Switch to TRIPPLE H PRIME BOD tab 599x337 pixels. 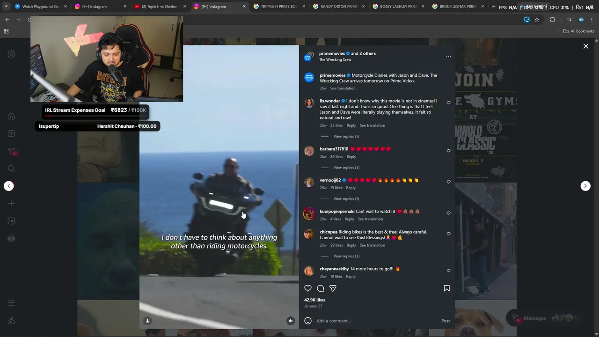(279, 7)
